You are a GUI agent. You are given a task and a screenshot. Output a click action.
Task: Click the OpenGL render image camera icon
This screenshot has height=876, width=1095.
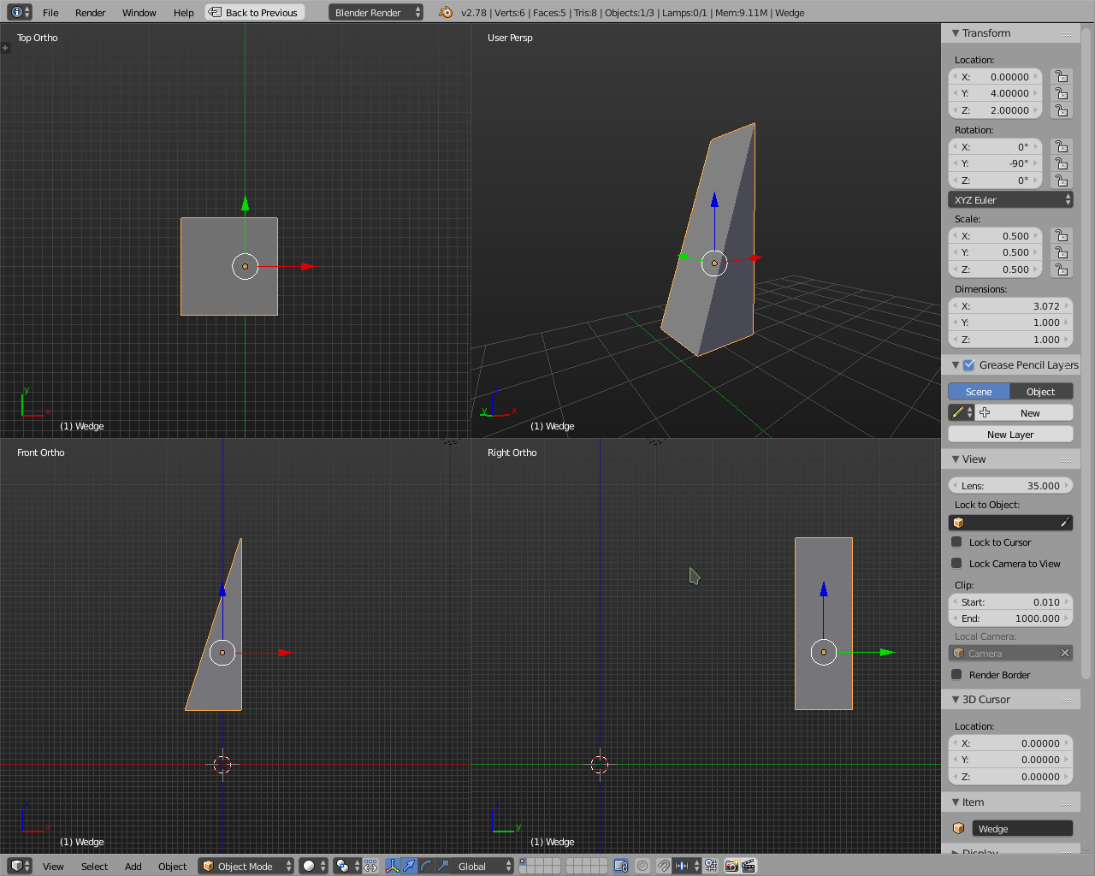tap(731, 866)
